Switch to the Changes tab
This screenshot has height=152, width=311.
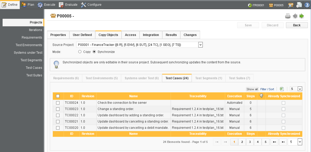click(x=190, y=35)
